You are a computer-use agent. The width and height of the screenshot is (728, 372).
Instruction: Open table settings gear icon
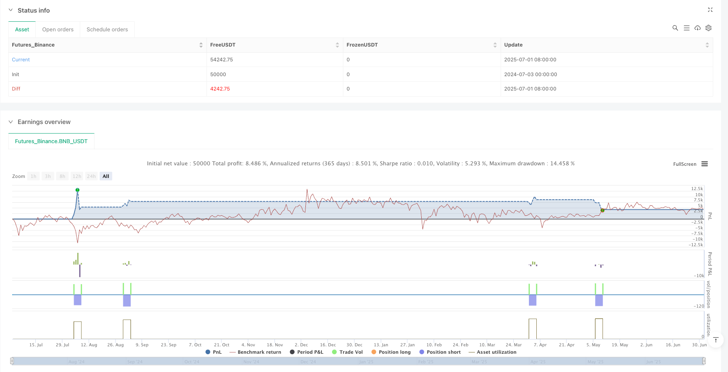point(708,28)
